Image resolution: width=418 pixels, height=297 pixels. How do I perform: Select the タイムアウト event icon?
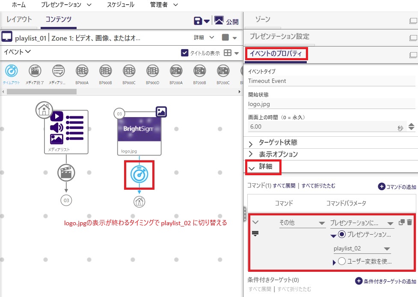(x=12, y=71)
